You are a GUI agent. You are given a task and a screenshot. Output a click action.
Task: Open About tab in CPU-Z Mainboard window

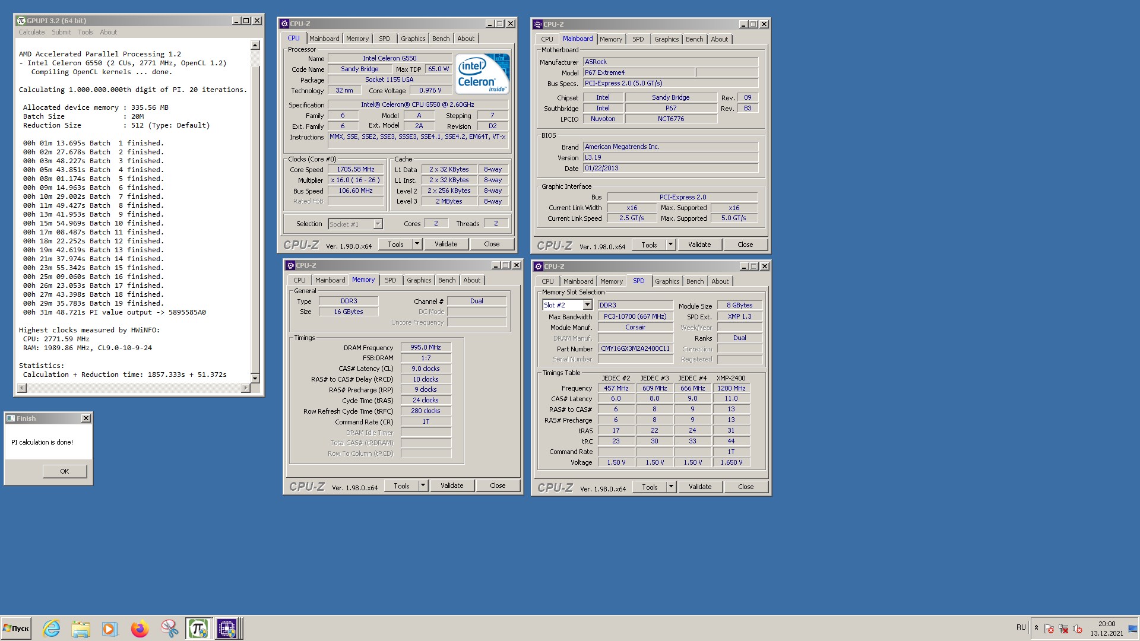pos(719,39)
